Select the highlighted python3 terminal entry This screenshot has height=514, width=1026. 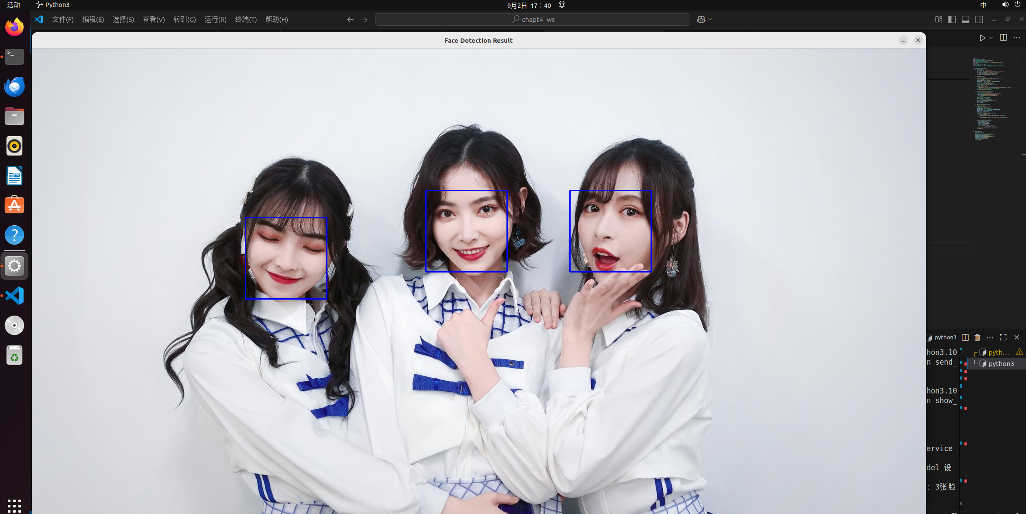1001,363
